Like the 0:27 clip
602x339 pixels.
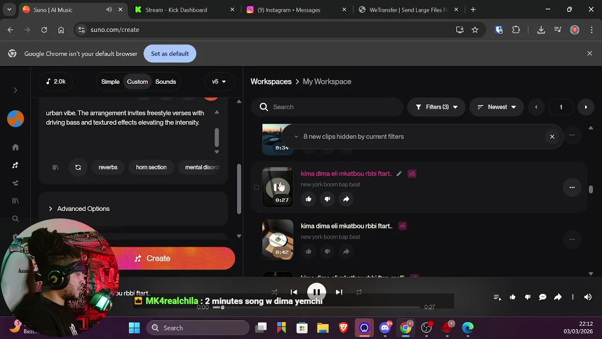coord(309,199)
